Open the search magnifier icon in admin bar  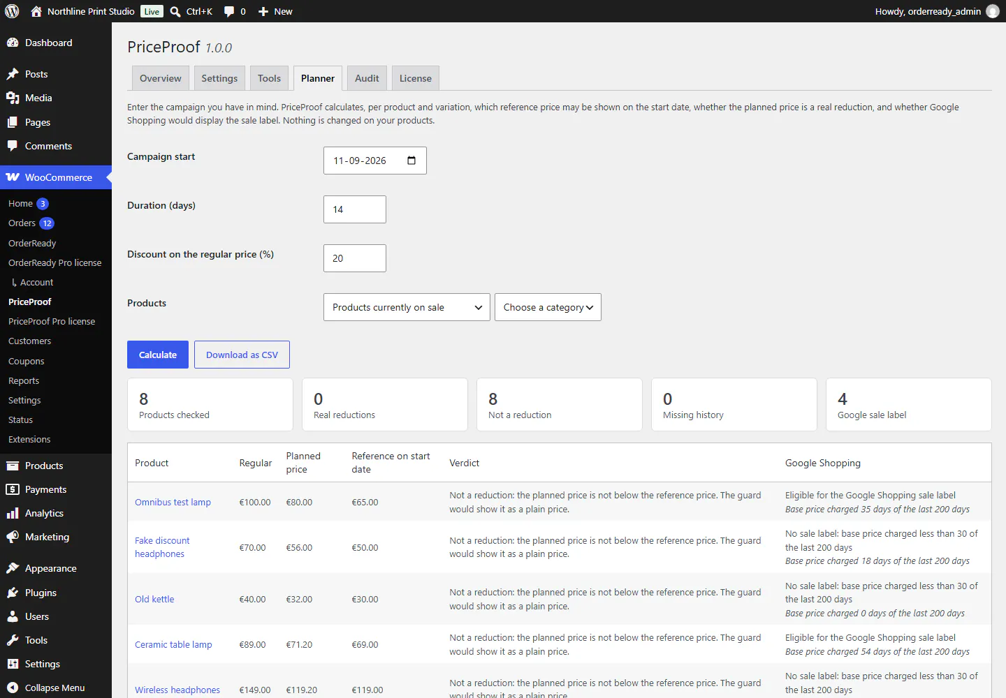[x=175, y=11]
